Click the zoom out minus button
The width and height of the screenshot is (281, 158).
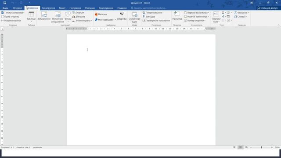(251, 147)
